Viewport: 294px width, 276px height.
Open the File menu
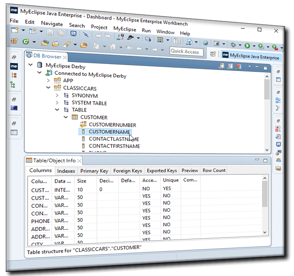pyautogui.click(x=14, y=21)
